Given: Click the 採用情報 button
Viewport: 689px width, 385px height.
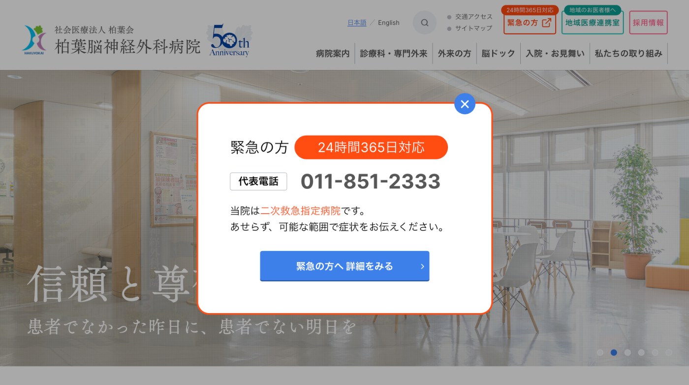Looking at the screenshot, I should pos(648,23).
